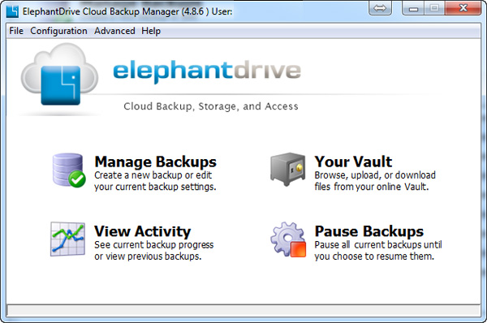Select the Manage Backups heading
The height and width of the screenshot is (323, 487).
point(155,161)
